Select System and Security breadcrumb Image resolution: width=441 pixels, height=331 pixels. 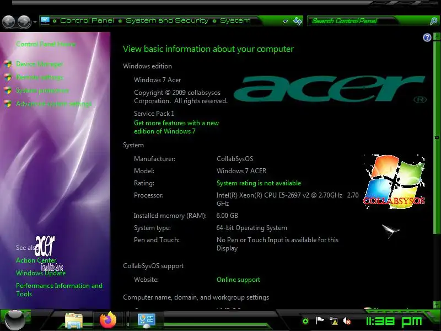tap(167, 20)
